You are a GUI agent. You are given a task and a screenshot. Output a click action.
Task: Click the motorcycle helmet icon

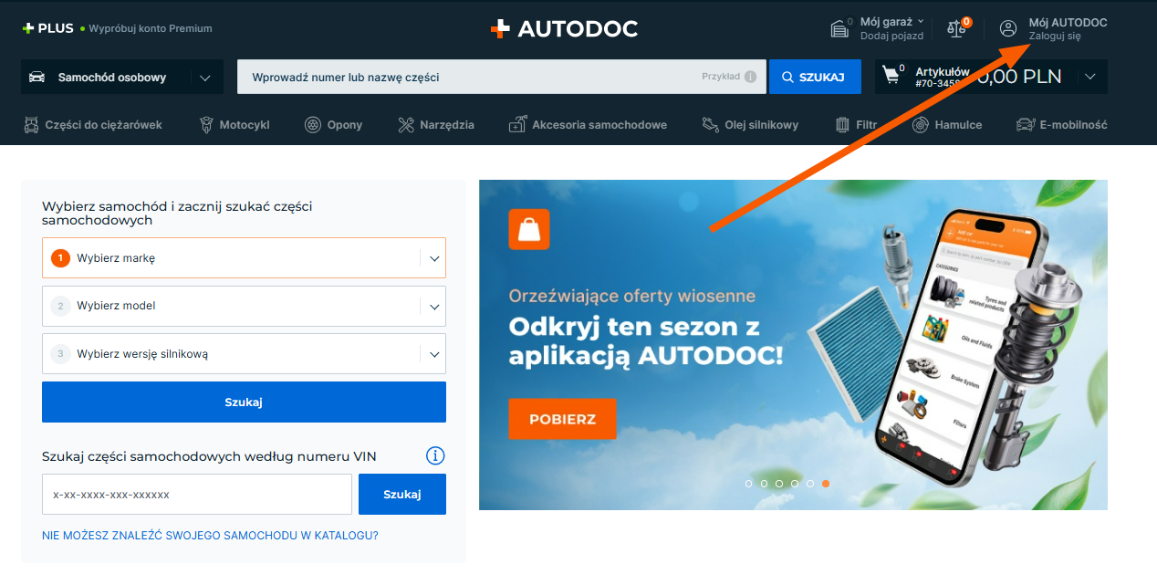207,125
